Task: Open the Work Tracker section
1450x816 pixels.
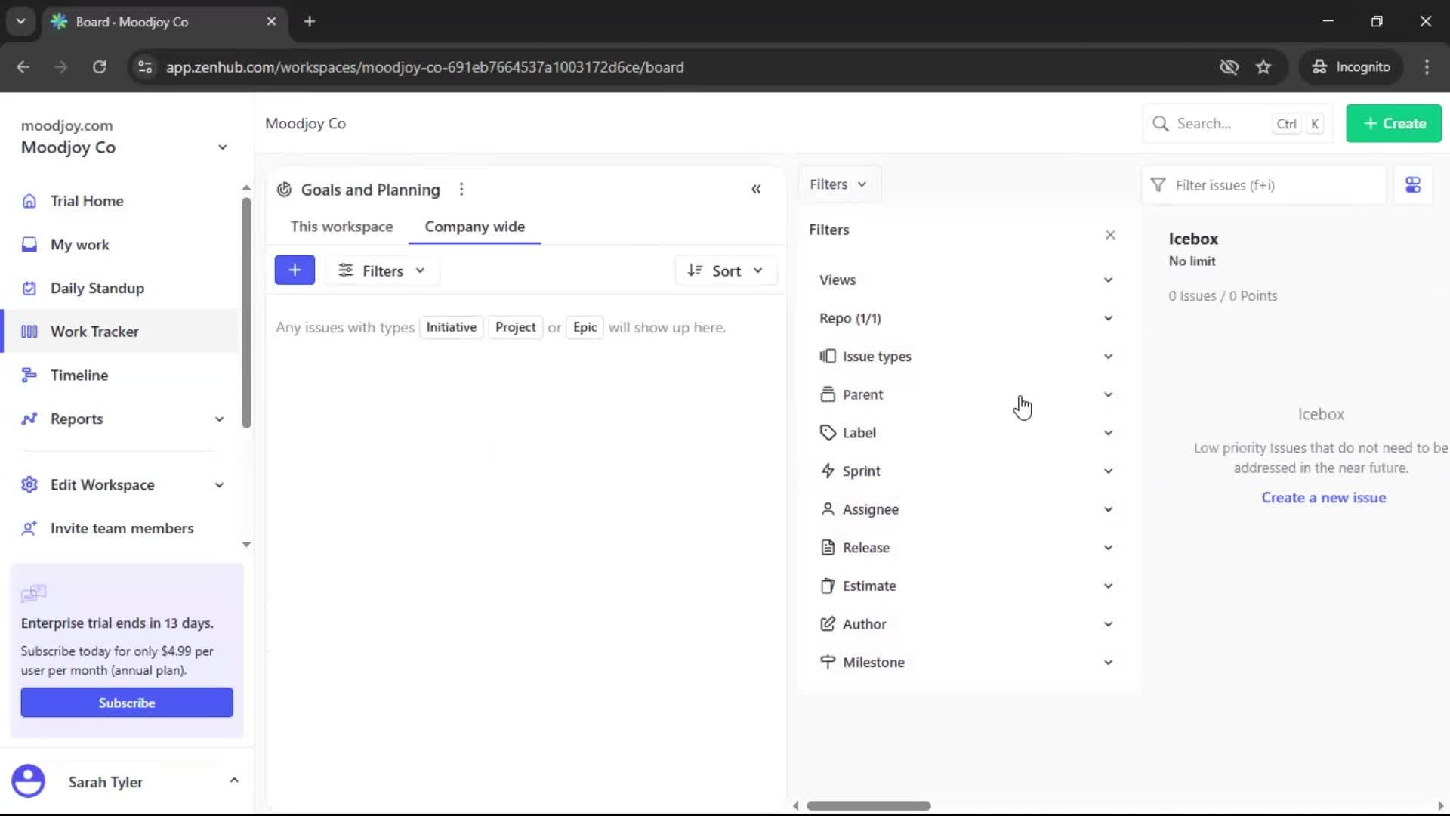Action: 94,331
